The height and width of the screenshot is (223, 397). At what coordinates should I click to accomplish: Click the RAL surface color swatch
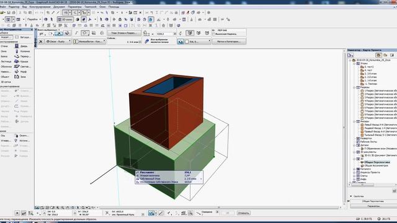187,42
